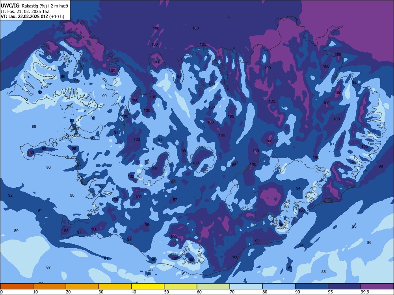Click the '60' legend scale label
The height and width of the screenshot is (295, 394).
pos(199,292)
